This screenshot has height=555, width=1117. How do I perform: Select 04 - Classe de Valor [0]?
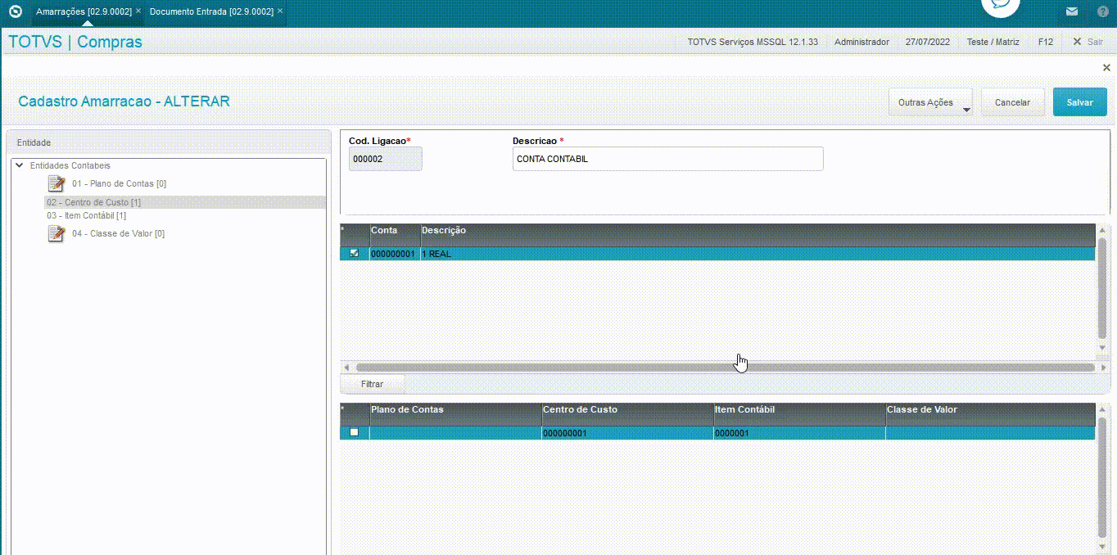point(118,233)
